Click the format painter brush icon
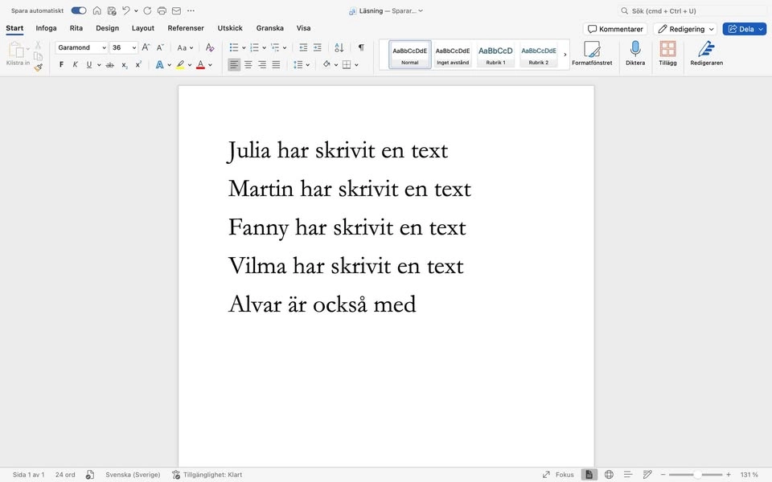Viewport: 772px width, 482px height. [x=39, y=67]
